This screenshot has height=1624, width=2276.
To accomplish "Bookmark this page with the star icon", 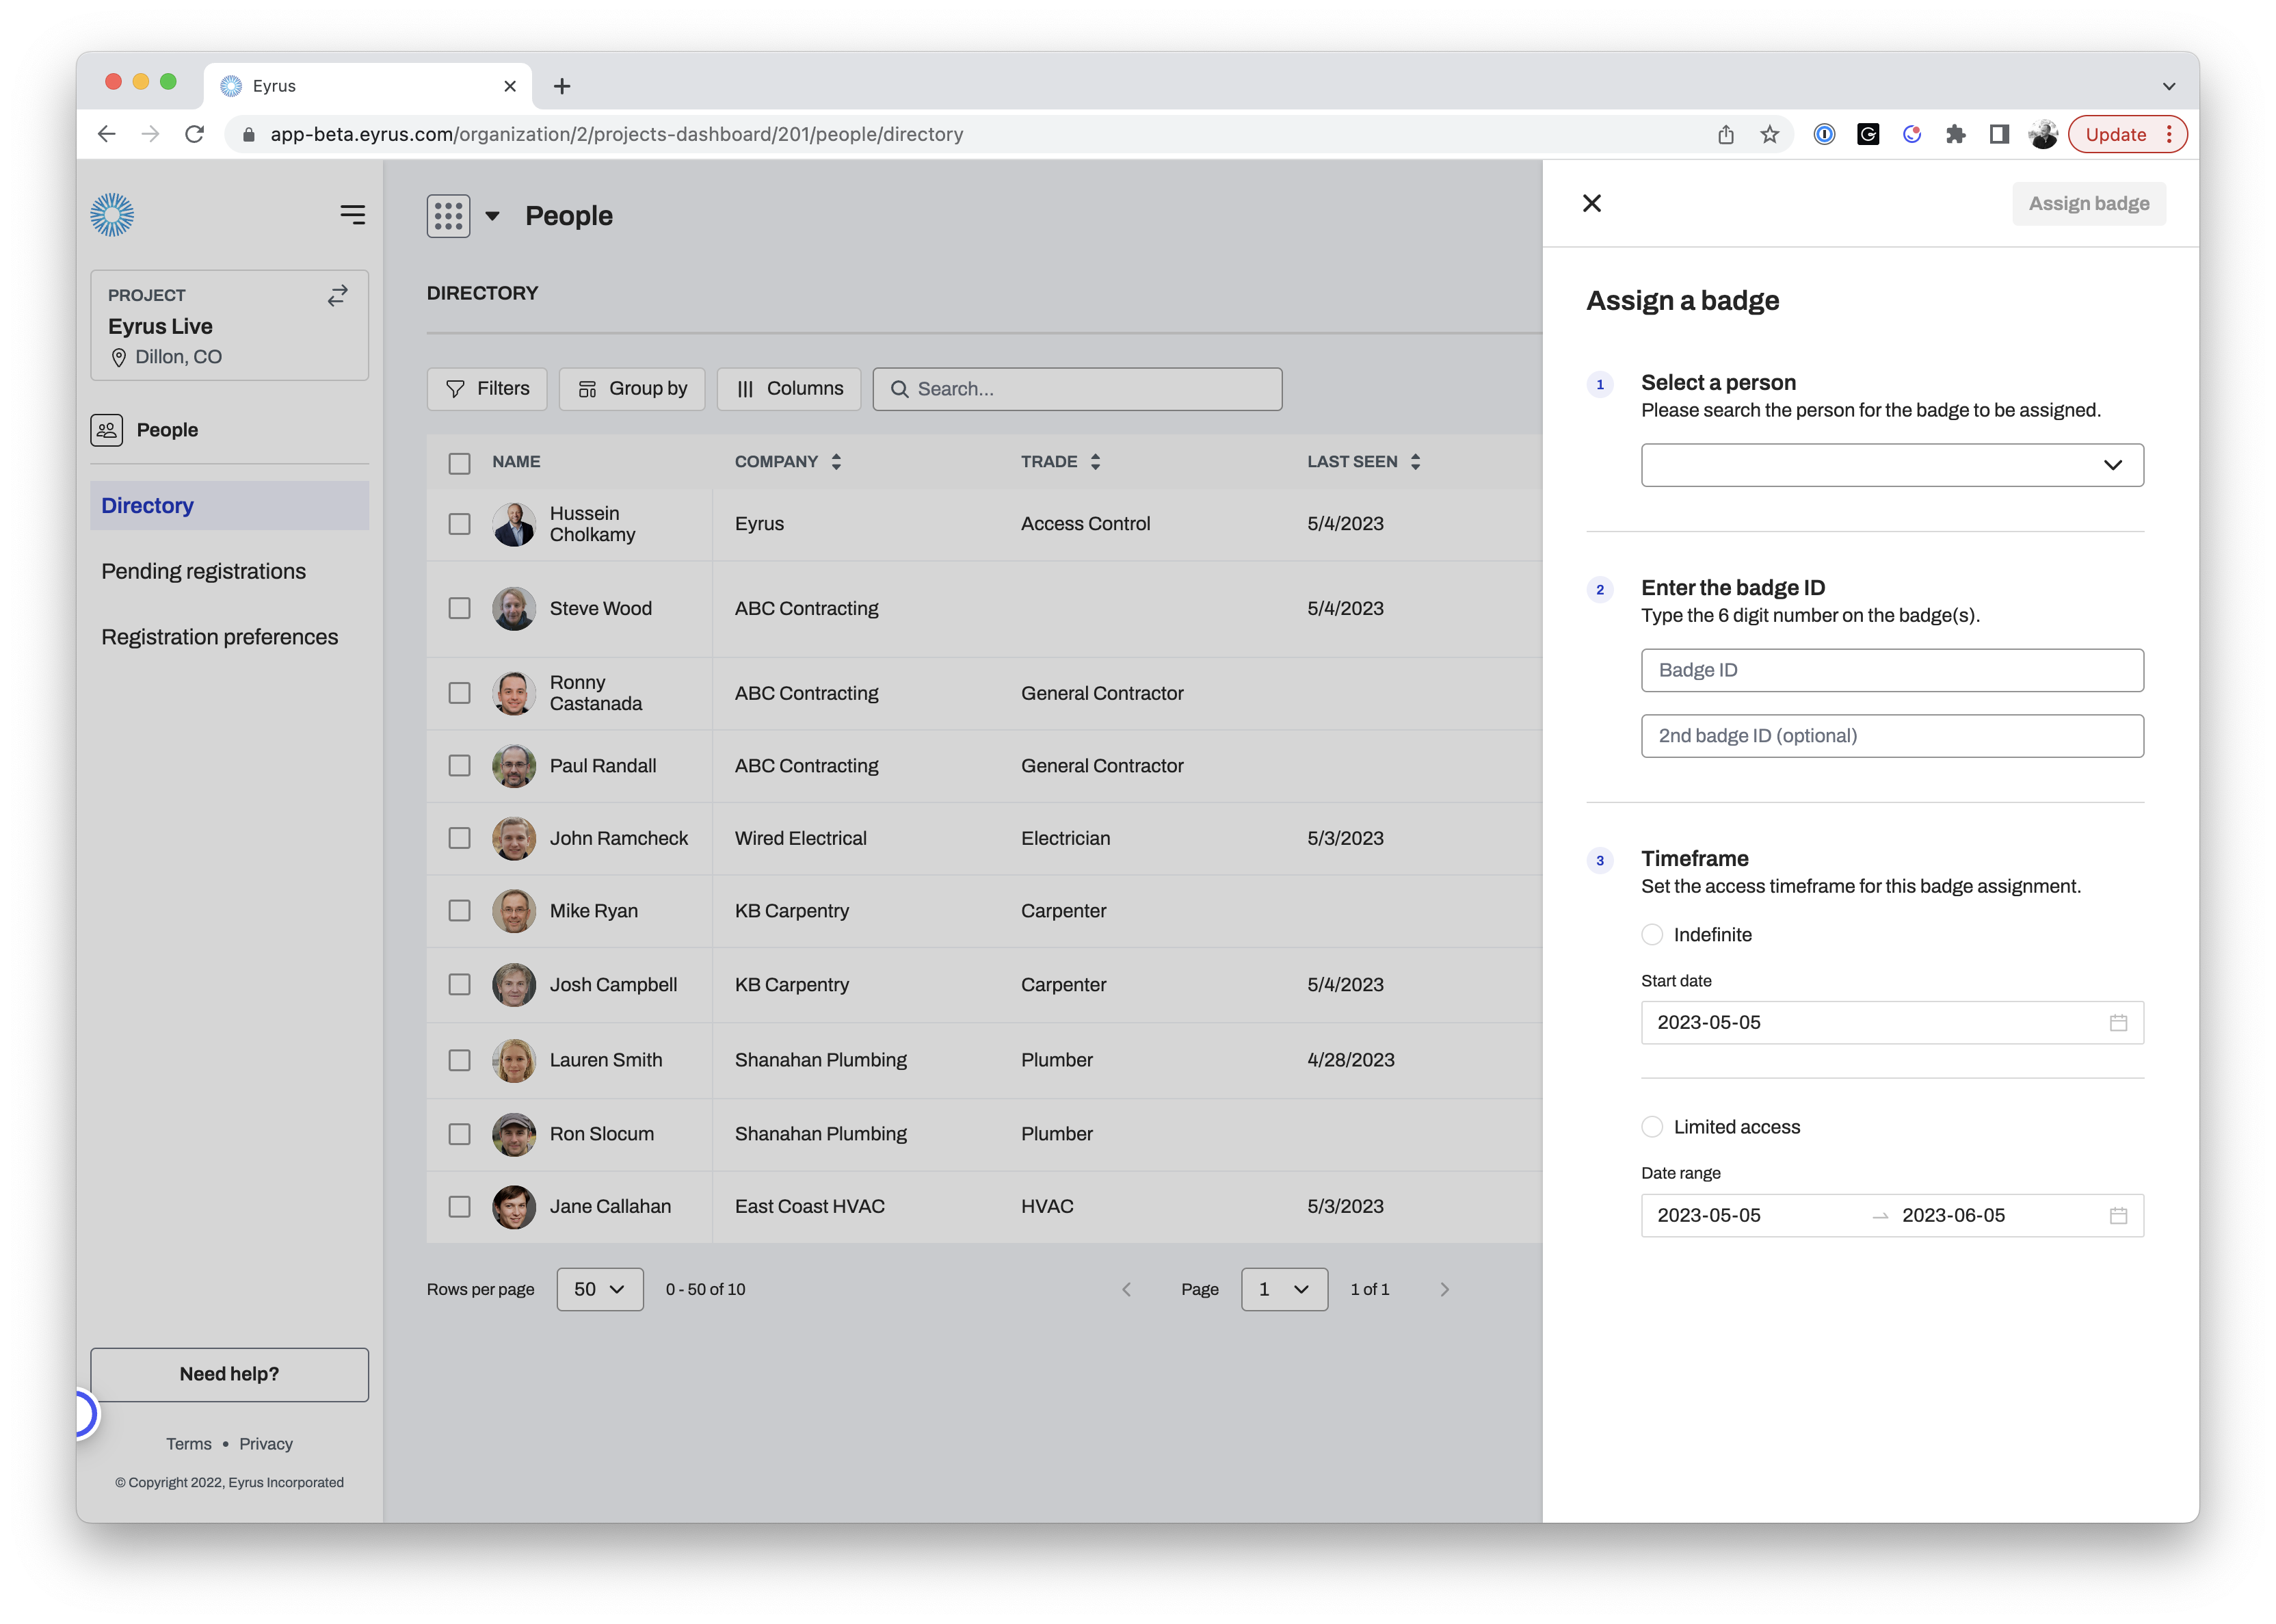I will 1769,134.
